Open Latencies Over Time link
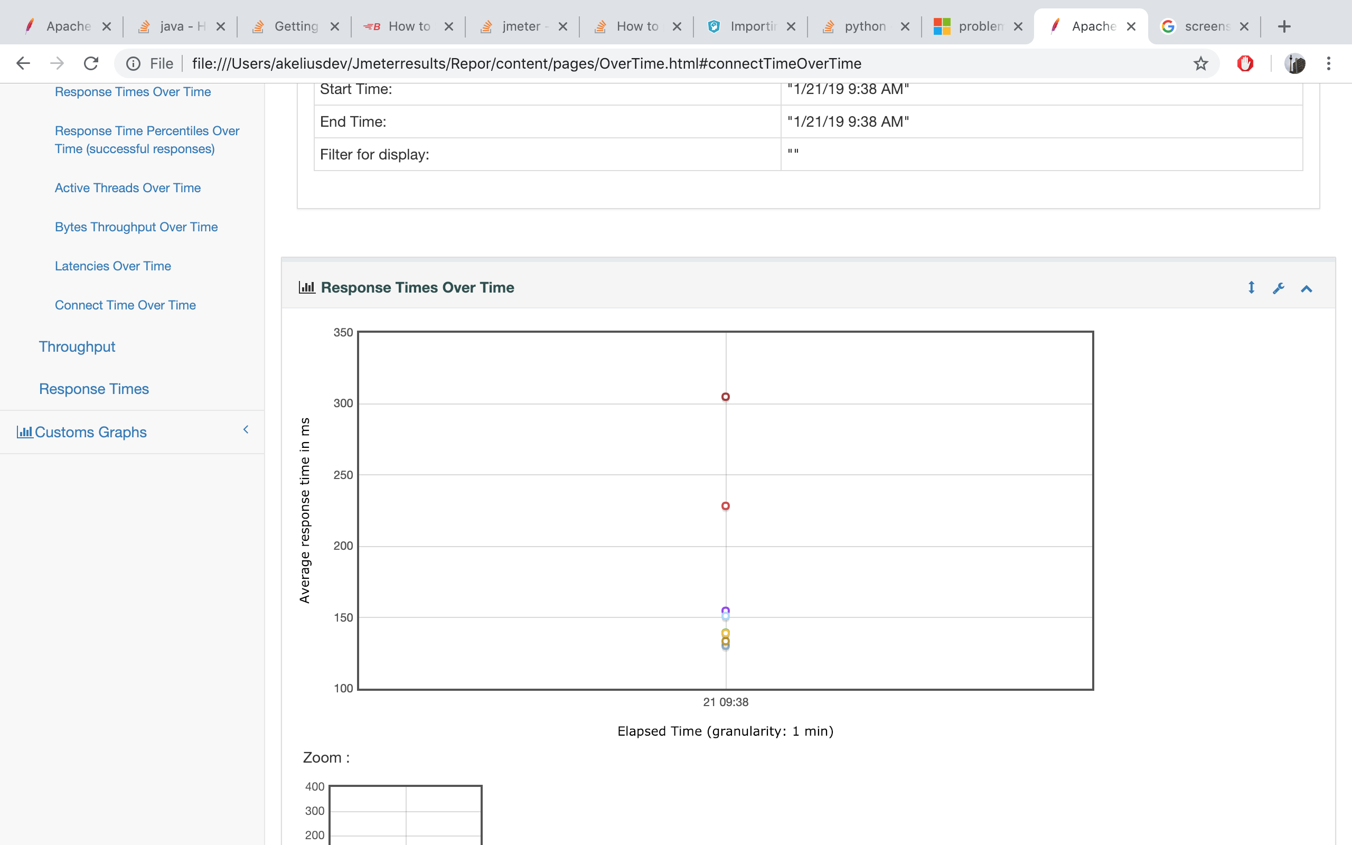The height and width of the screenshot is (845, 1352). tap(113, 266)
